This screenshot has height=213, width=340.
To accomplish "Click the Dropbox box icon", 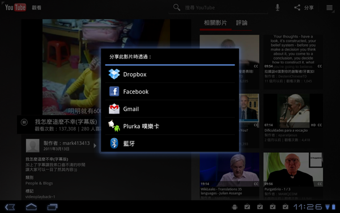I will [x=114, y=74].
